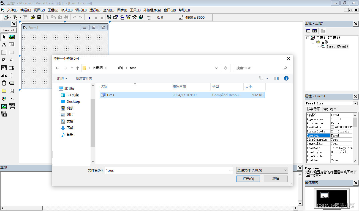Click the dialog help question-mark icon

coord(286,78)
